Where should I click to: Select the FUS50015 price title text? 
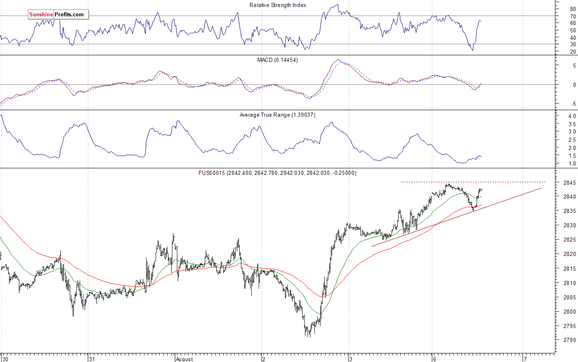coord(278,173)
